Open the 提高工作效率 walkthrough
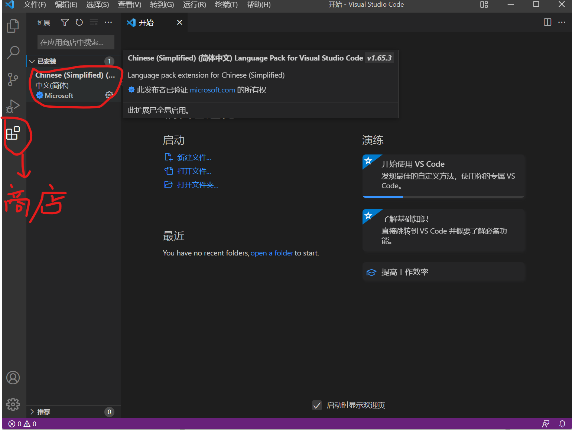Viewport: 572px width, 430px height. tap(443, 272)
